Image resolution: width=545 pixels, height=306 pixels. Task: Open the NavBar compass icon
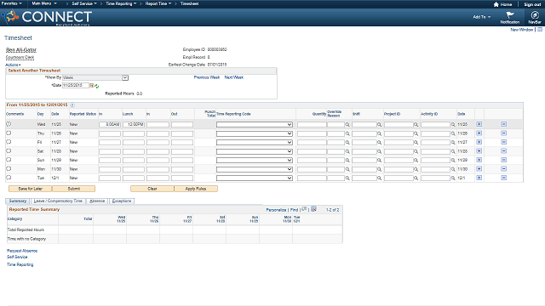(x=535, y=15)
